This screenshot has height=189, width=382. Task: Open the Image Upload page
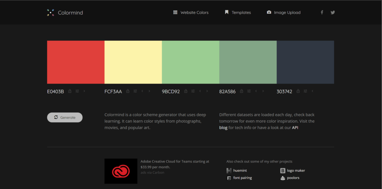click(x=284, y=13)
